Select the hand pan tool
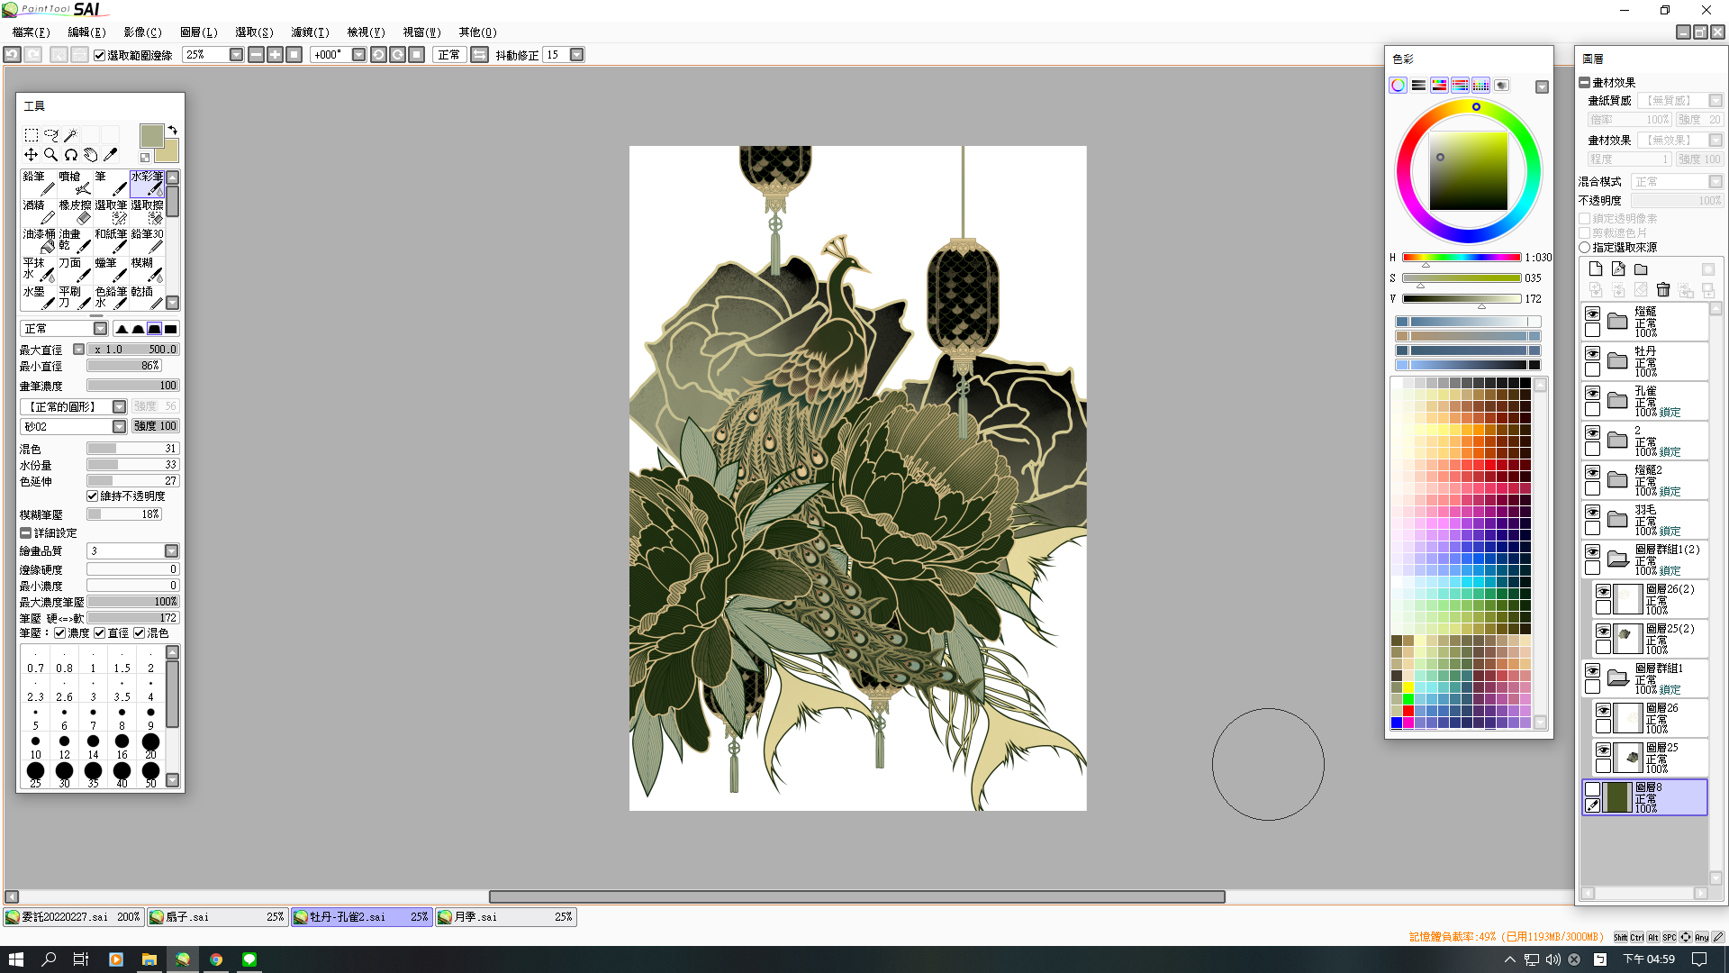This screenshot has width=1729, height=973. point(90,155)
